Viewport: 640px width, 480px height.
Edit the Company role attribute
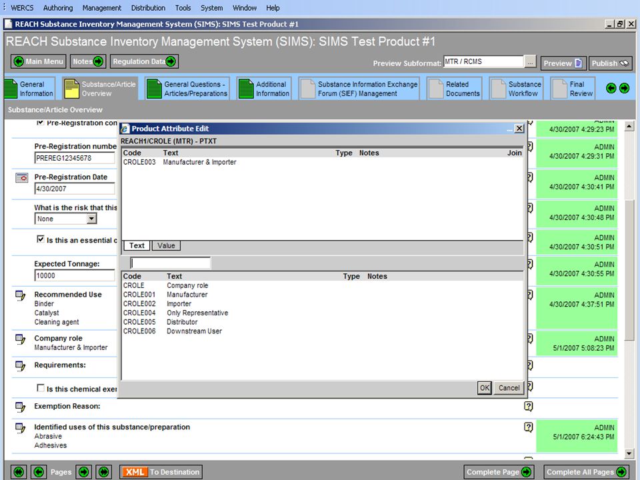pyautogui.click(x=21, y=339)
